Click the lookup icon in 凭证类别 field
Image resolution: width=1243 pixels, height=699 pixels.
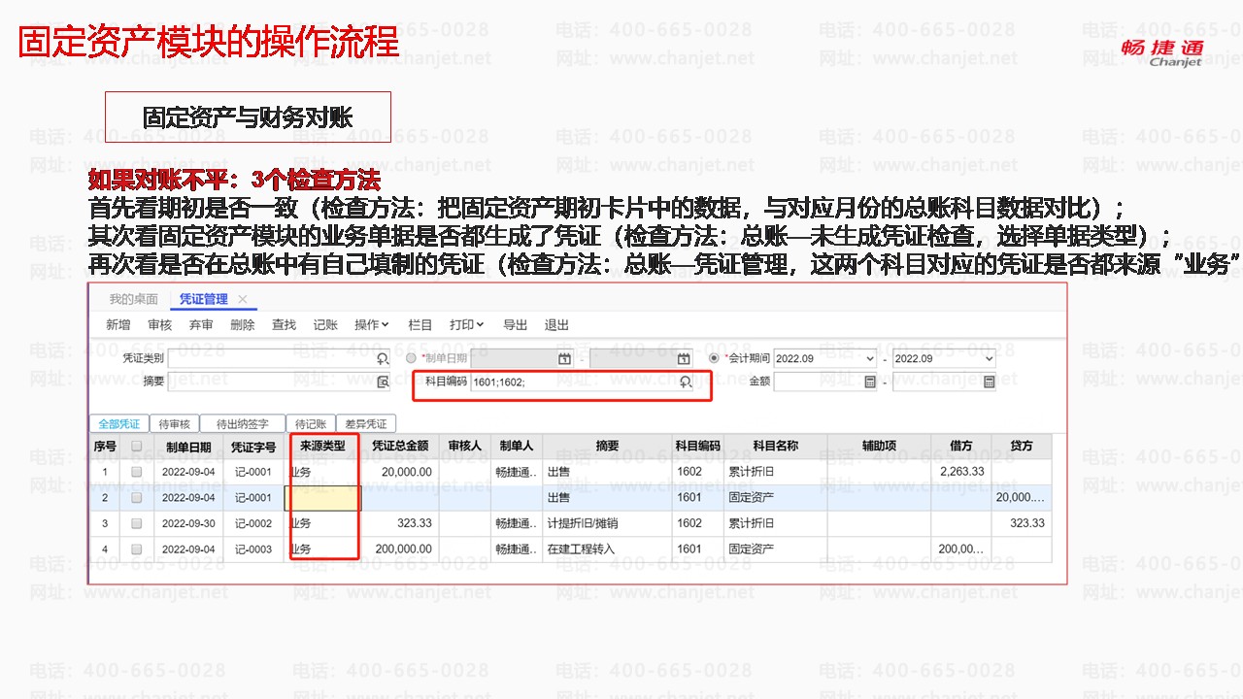(383, 358)
